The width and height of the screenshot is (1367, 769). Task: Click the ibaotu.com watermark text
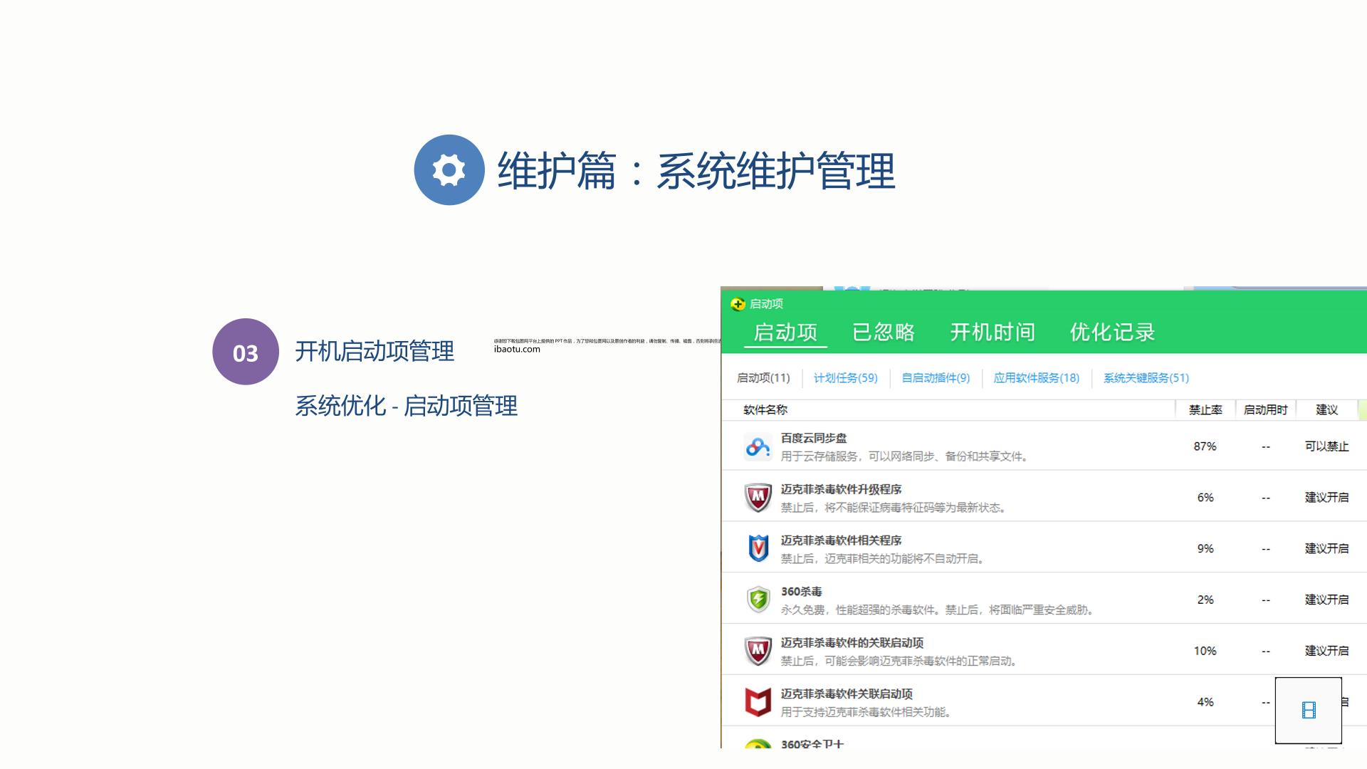pos(517,349)
